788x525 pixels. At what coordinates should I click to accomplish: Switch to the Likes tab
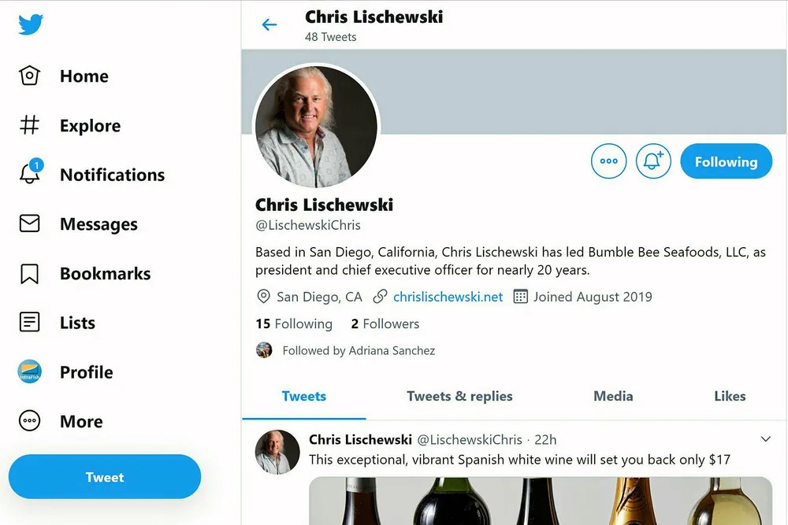[x=730, y=396]
